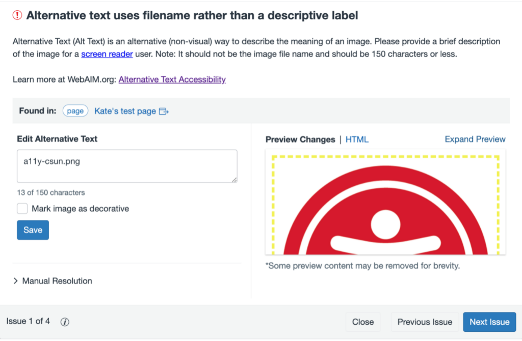
Task: Open the Alternative Text Accessibility link
Action: pos(172,79)
